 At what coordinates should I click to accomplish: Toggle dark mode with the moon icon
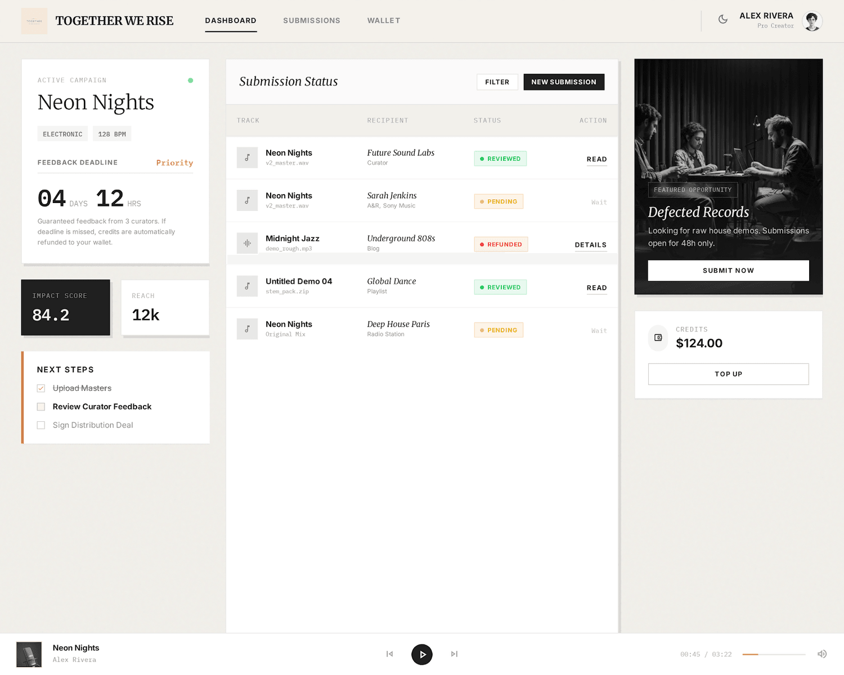pos(723,19)
